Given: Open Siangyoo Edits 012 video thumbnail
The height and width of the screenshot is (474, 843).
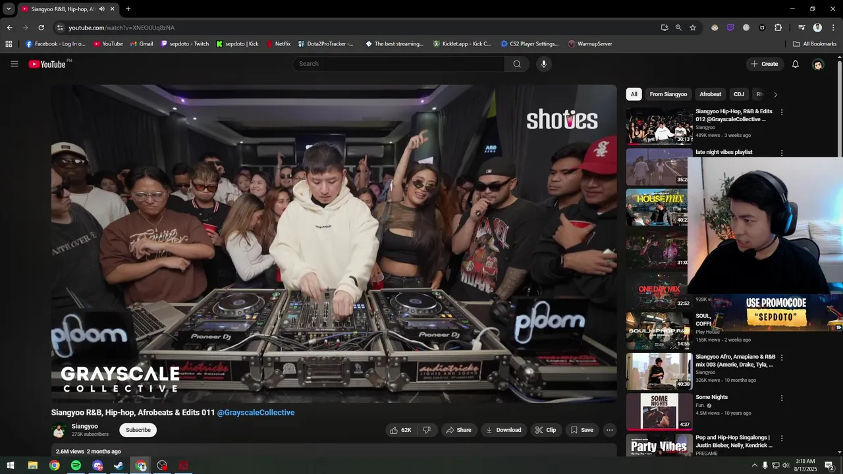Looking at the screenshot, I should point(659,126).
